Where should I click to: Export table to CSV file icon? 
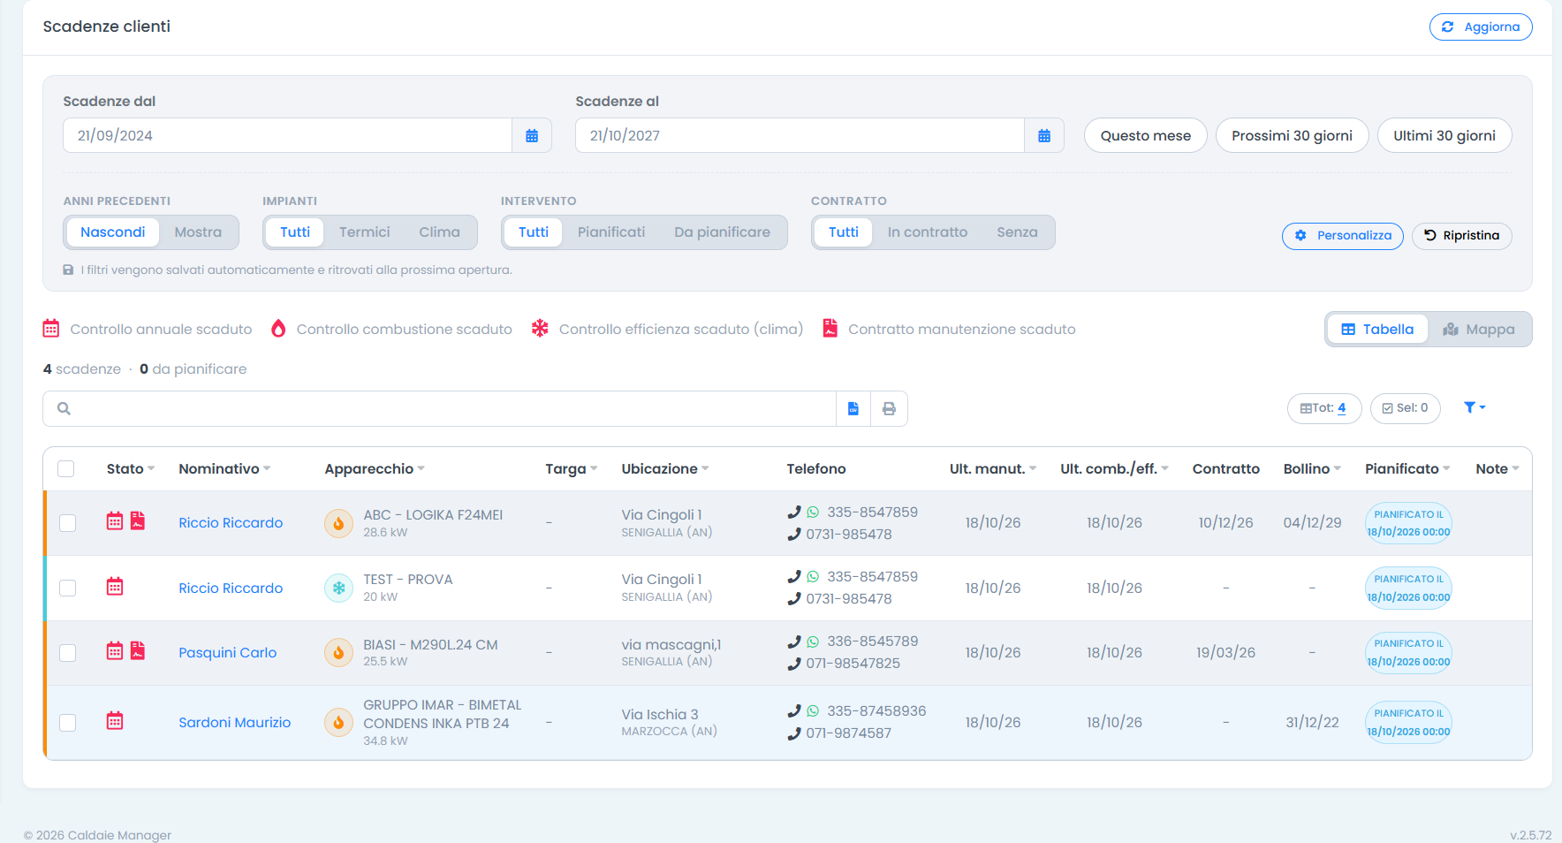point(853,408)
